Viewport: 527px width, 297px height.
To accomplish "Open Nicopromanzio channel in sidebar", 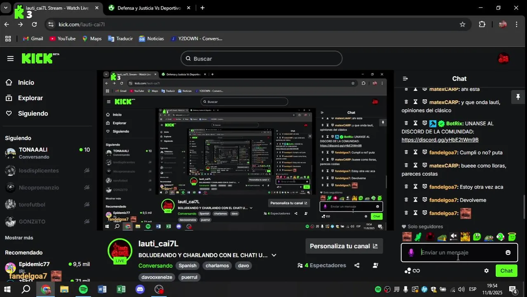I will 47,188.
